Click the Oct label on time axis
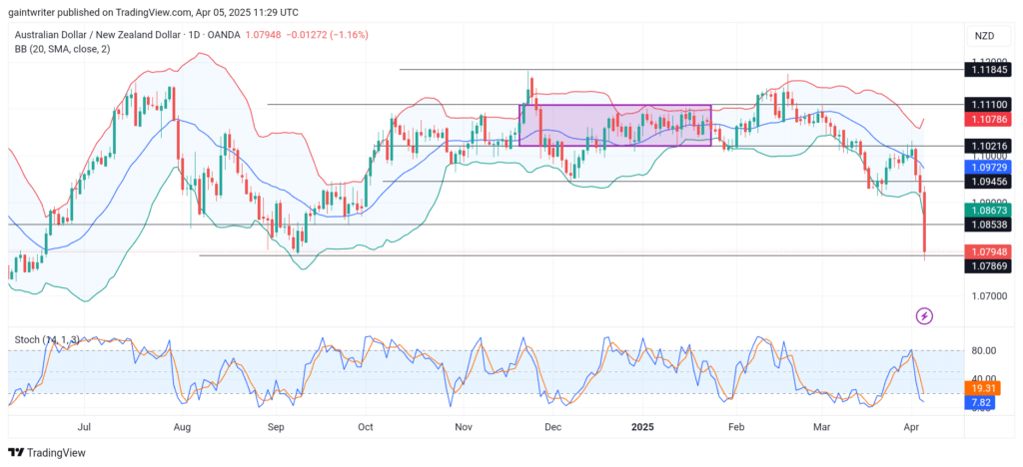1023x467 pixels. (366, 428)
